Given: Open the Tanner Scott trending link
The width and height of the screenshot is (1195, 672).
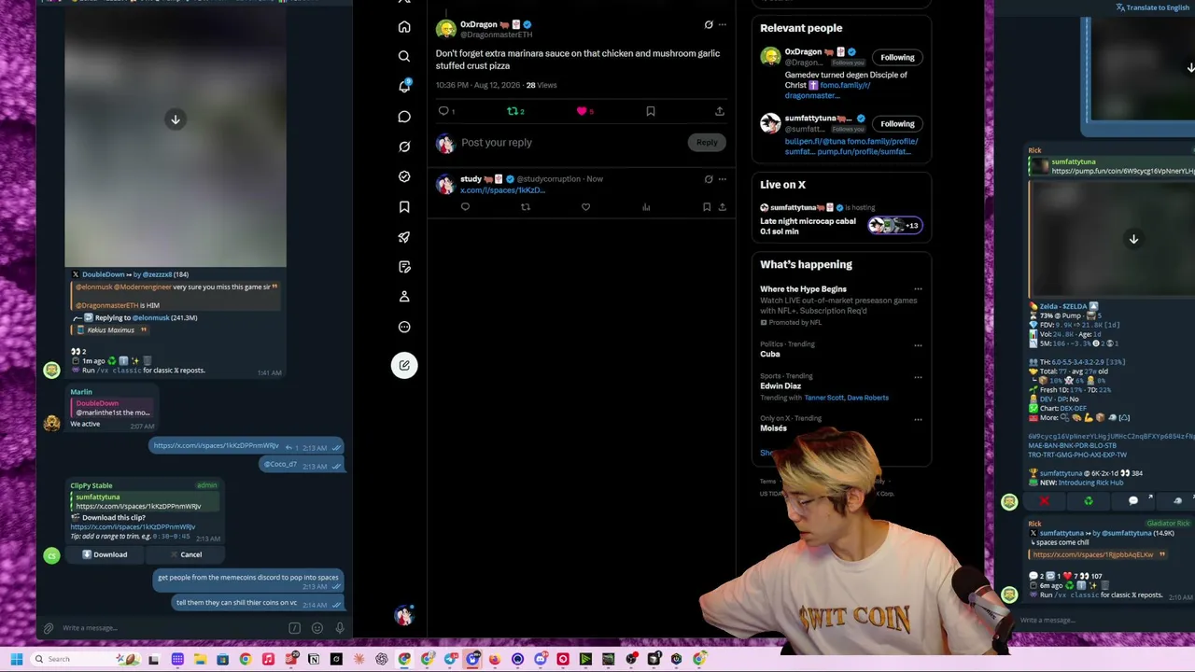Looking at the screenshot, I should click(x=822, y=398).
